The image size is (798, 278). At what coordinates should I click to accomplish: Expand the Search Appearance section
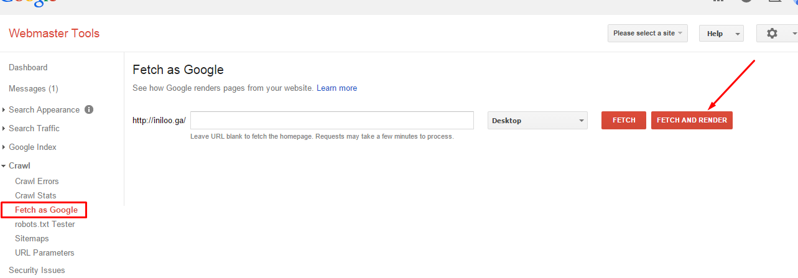(x=44, y=110)
